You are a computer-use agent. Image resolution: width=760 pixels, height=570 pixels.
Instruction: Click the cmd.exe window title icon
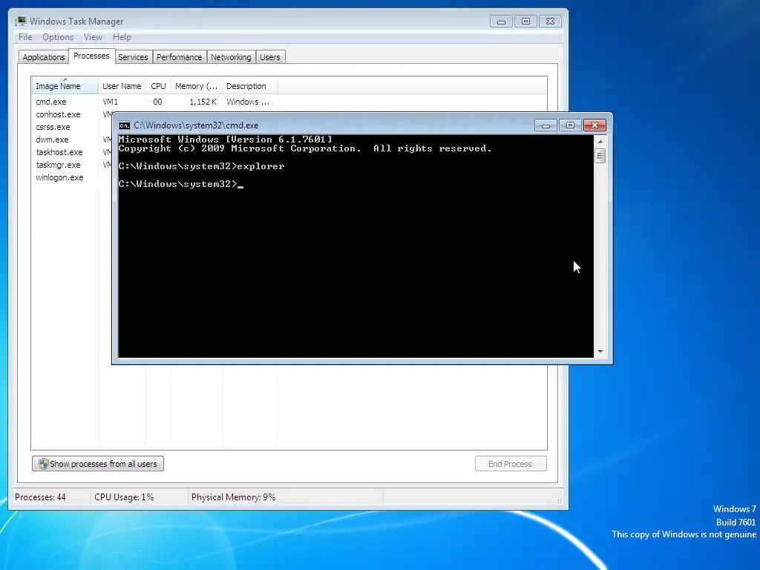125,125
